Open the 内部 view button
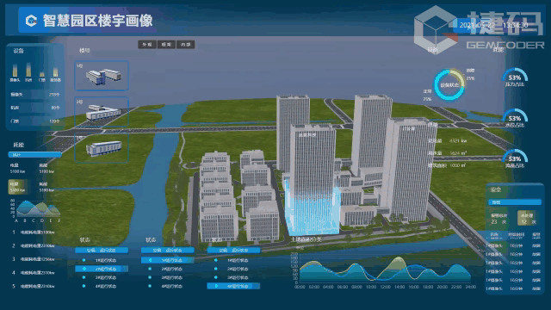Viewport: 551px width, 310px height. (186, 45)
